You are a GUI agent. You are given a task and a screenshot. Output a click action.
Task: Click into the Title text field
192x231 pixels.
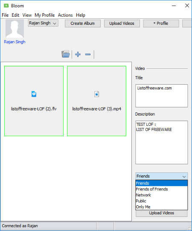point(161,96)
